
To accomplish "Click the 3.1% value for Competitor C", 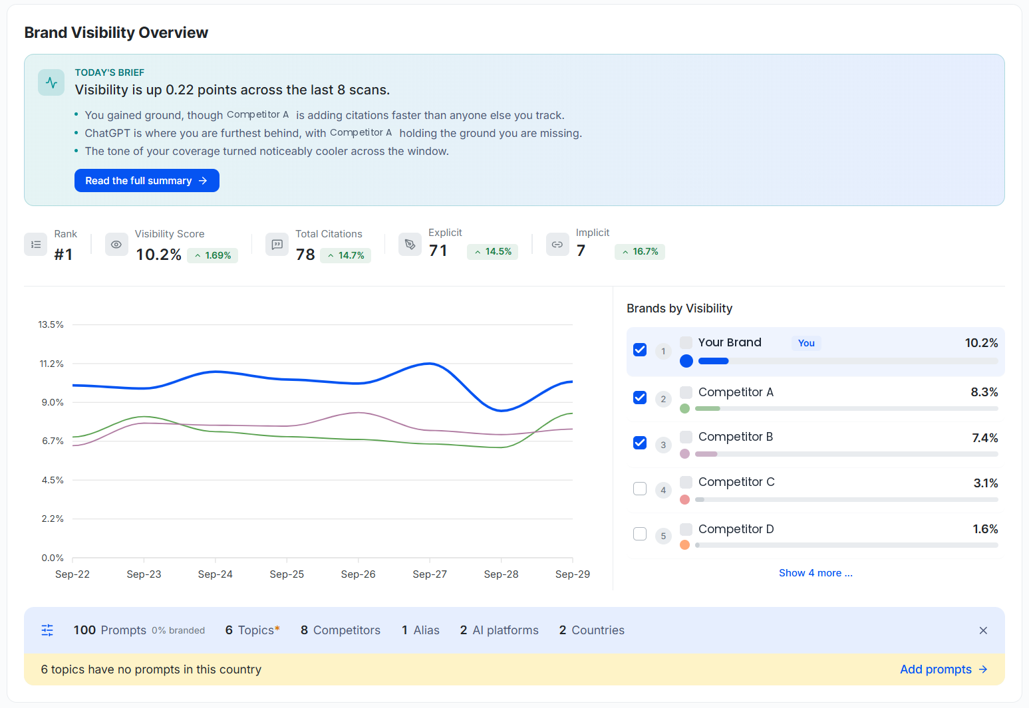I will 986,483.
